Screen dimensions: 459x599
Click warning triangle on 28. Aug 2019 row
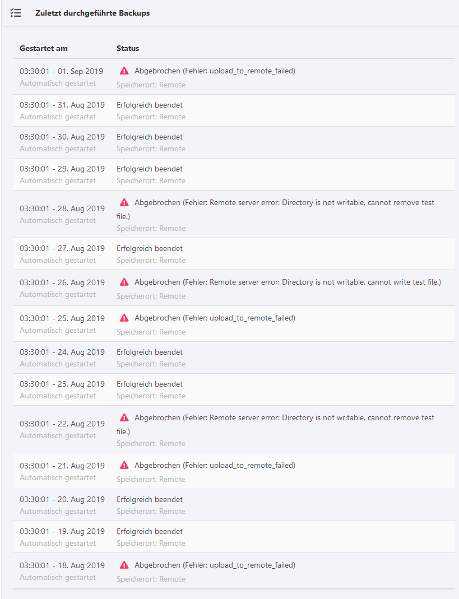(124, 203)
